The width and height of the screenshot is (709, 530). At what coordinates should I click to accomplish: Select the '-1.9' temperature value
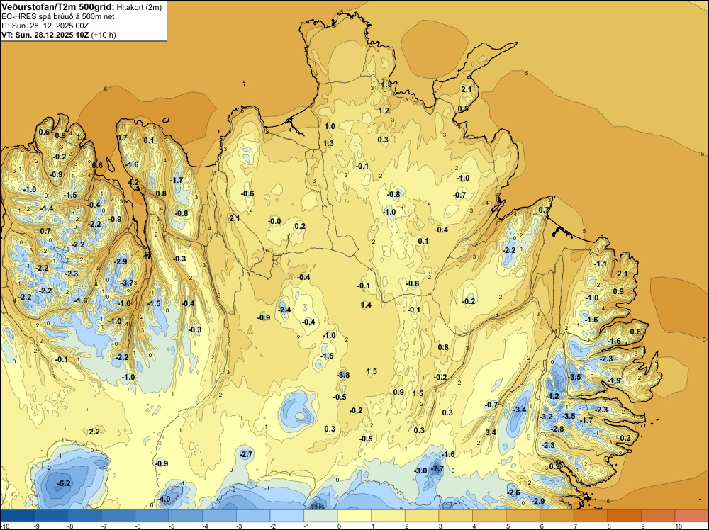614,381
